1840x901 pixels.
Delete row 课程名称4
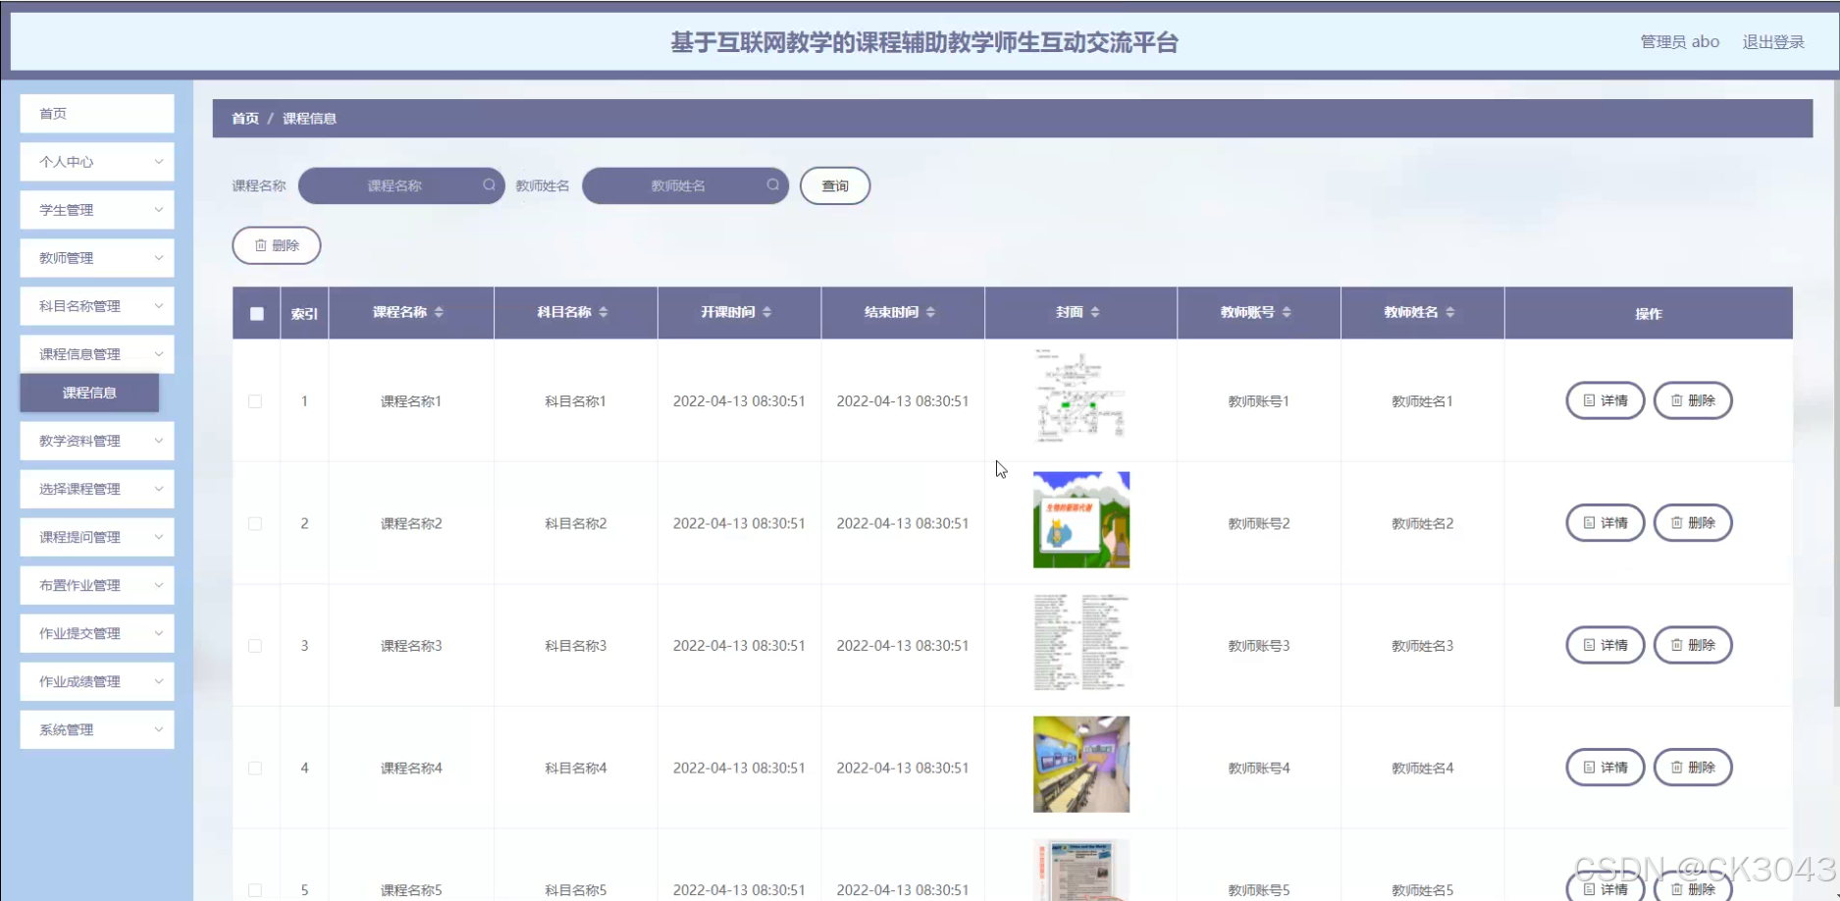[1693, 768]
